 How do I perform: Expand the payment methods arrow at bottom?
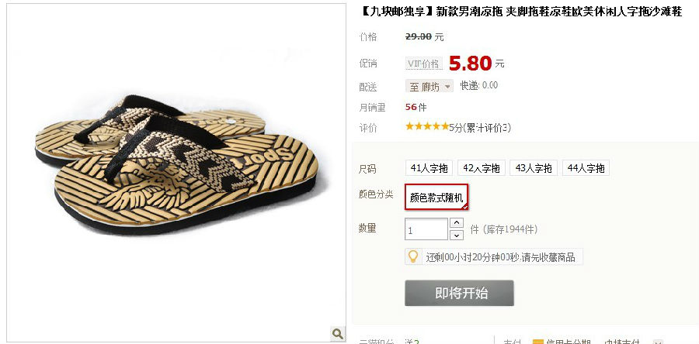[x=658, y=342]
